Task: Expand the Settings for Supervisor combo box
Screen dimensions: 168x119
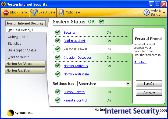Action: [x=128, y=84]
